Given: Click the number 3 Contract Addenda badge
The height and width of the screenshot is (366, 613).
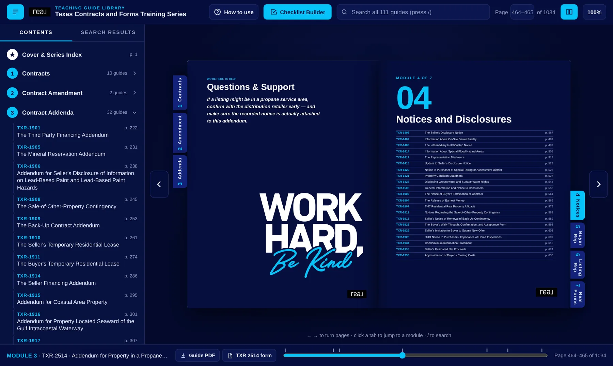Looking at the screenshot, I should point(12,112).
